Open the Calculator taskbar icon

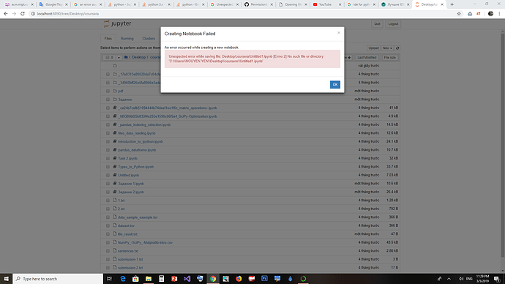[161, 279]
